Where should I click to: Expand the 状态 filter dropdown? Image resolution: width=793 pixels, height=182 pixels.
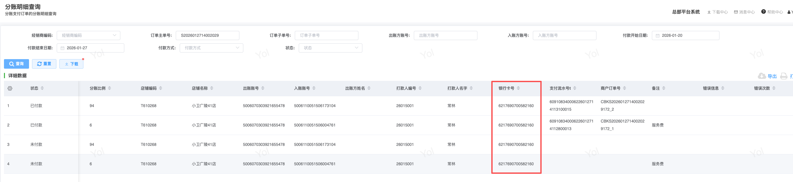point(330,48)
